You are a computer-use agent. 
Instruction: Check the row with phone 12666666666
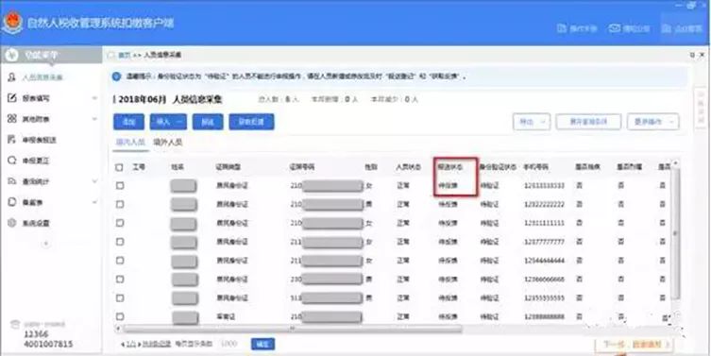tap(119, 280)
